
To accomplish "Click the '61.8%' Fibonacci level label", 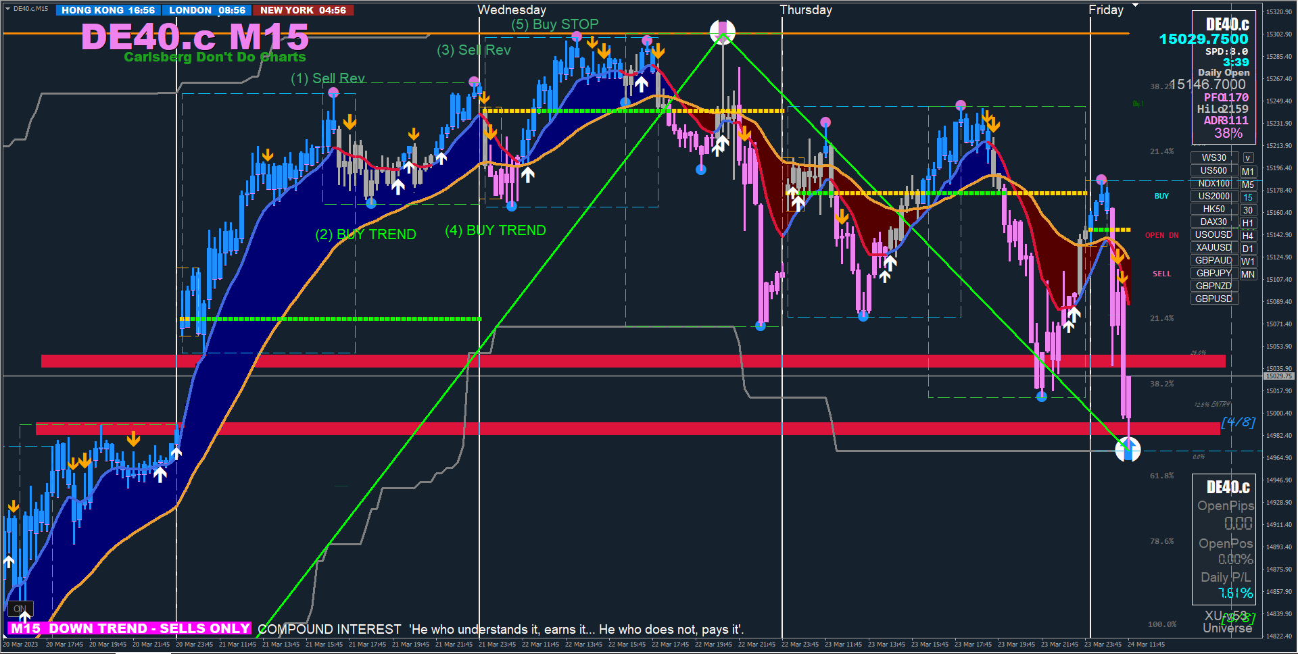I will click(x=1162, y=476).
